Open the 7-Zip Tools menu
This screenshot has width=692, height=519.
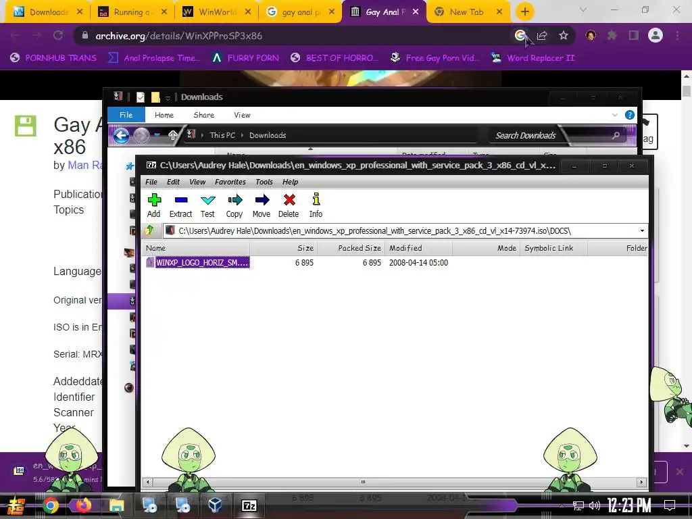point(264,182)
